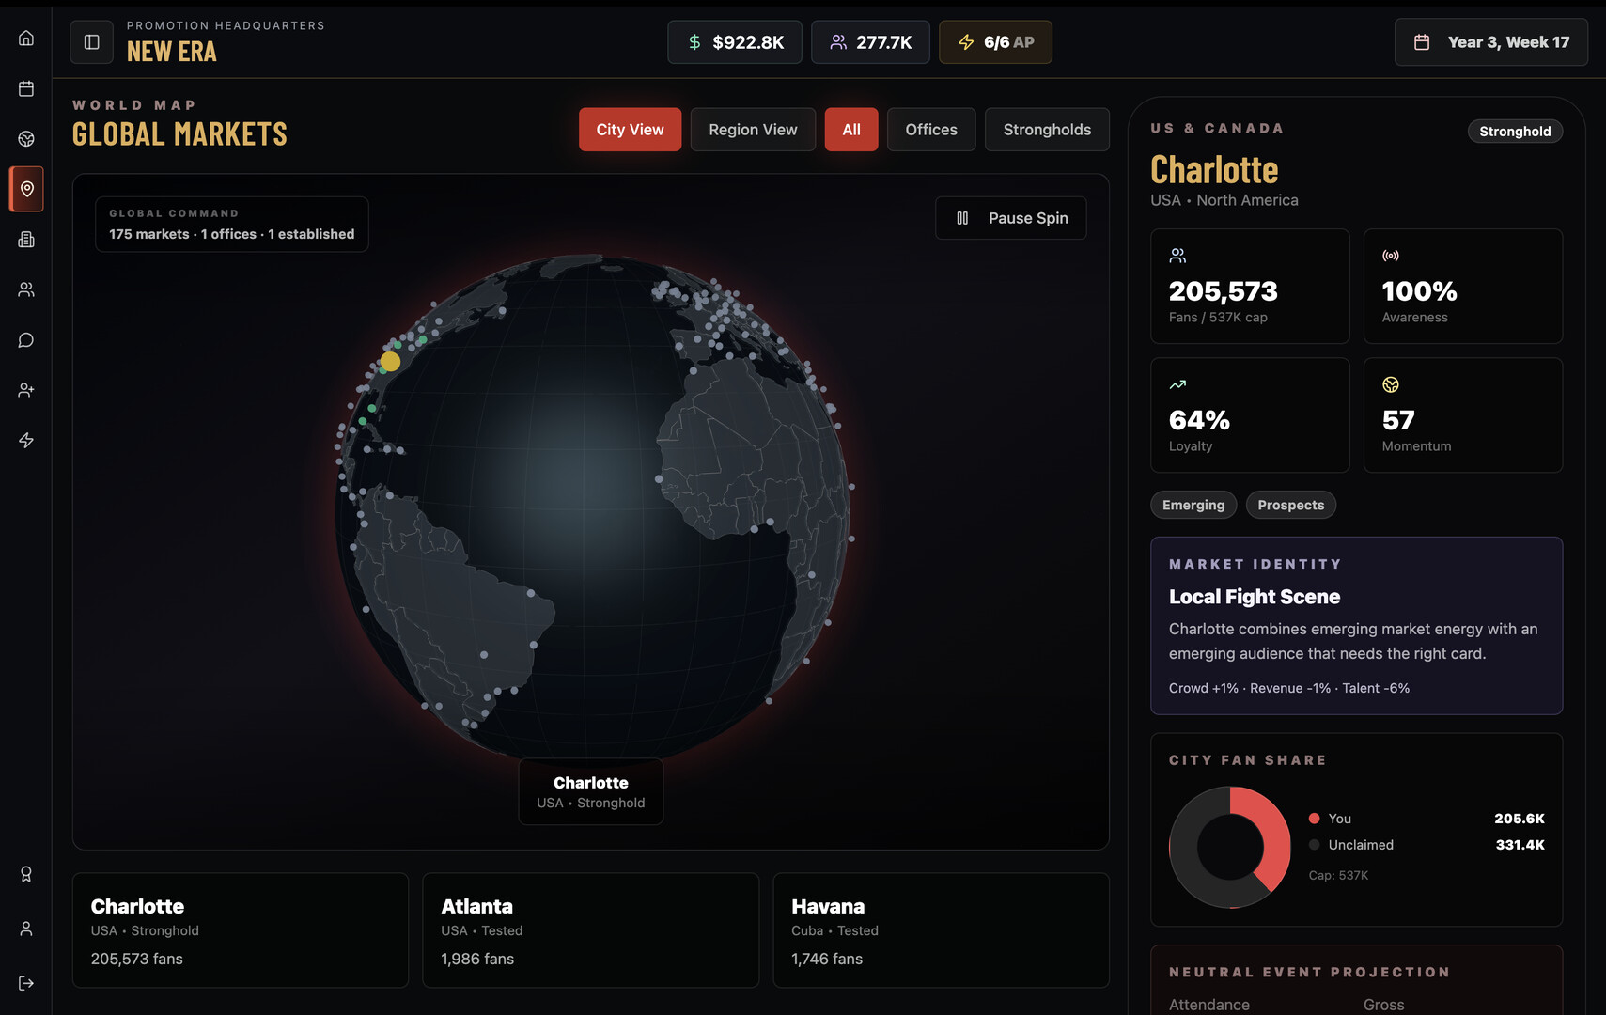Switch to Region View
The image size is (1606, 1015).
click(753, 130)
